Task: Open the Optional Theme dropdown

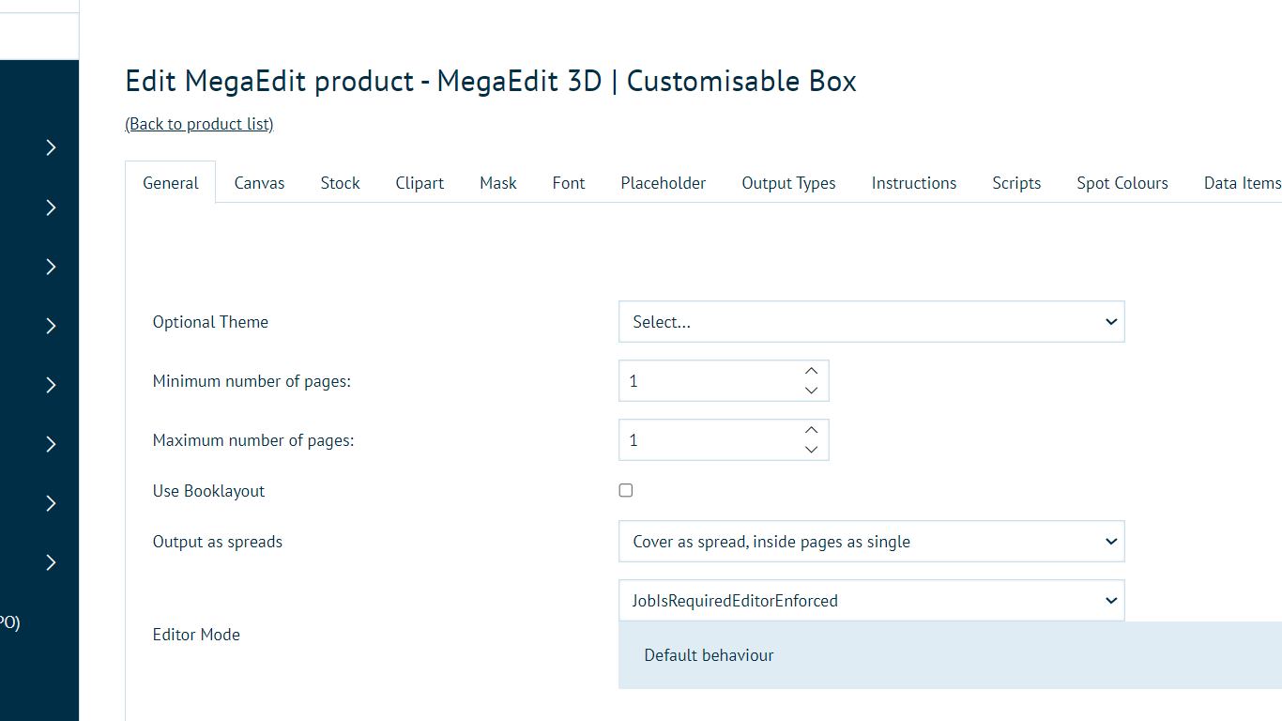Action: coord(871,322)
